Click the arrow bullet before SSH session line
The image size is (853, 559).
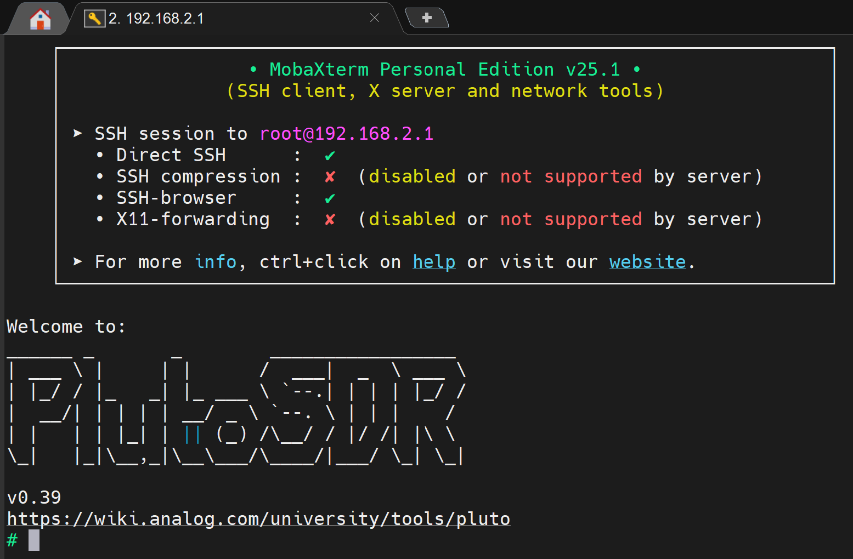click(77, 133)
